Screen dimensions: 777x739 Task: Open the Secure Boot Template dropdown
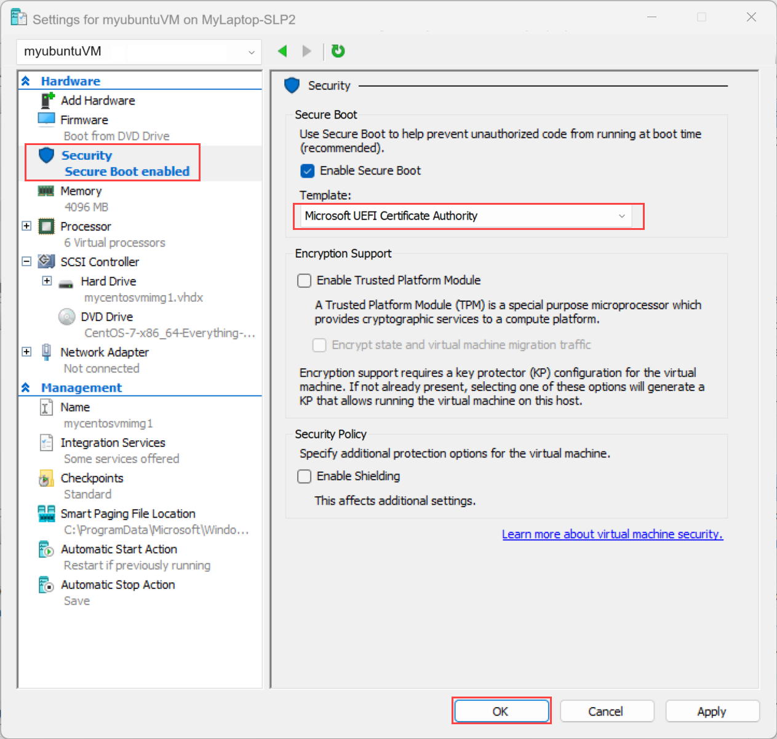tap(621, 216)
